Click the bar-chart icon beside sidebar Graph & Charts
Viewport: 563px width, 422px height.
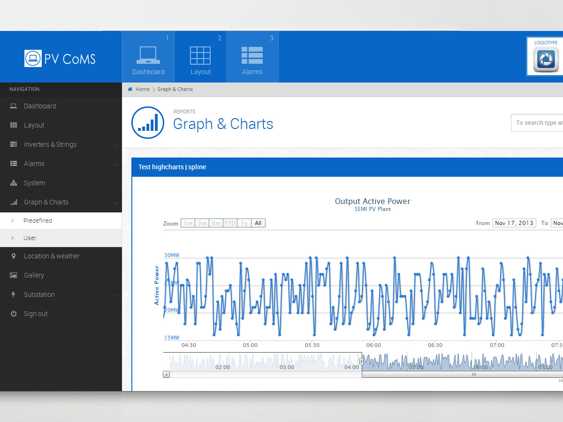coord(14,202)
